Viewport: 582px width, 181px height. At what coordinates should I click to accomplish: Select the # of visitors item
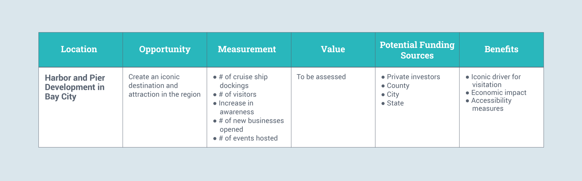pos(237,94)
